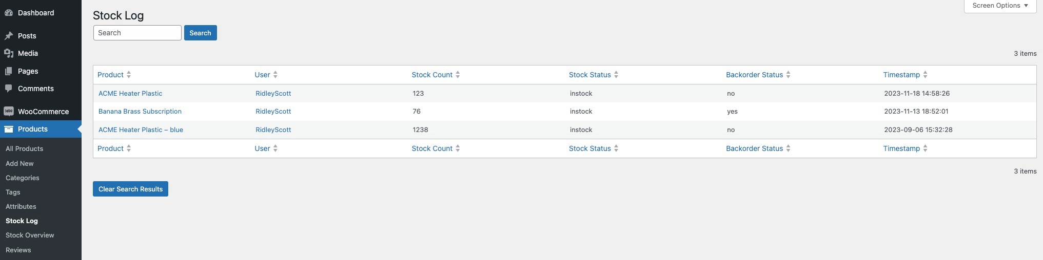Open Stock Overview submenu item
The image size is (1043, 260).
(30, 235)
